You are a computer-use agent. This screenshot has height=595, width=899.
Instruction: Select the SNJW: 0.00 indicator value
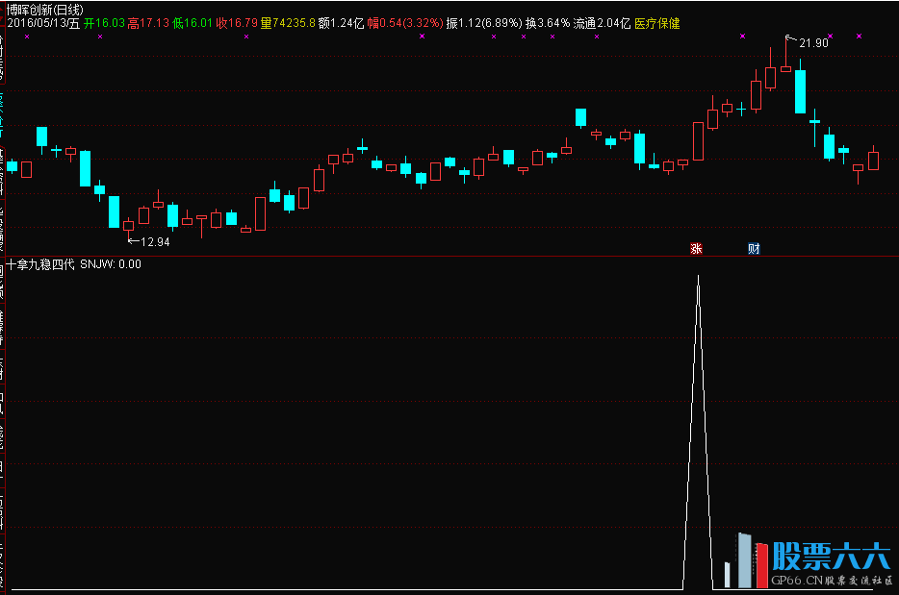coord(111,264)
